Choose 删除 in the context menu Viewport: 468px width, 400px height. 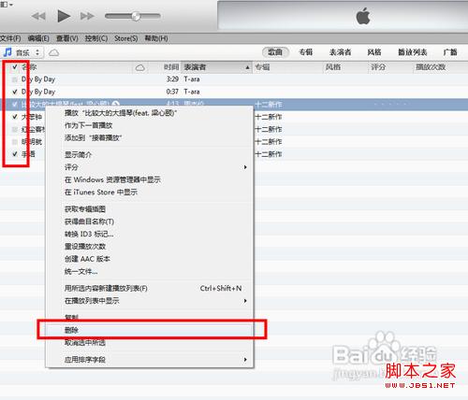click(149, 330)
